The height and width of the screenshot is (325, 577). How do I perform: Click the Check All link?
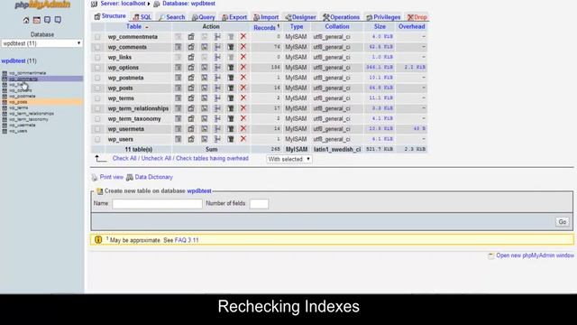point(124,158)
